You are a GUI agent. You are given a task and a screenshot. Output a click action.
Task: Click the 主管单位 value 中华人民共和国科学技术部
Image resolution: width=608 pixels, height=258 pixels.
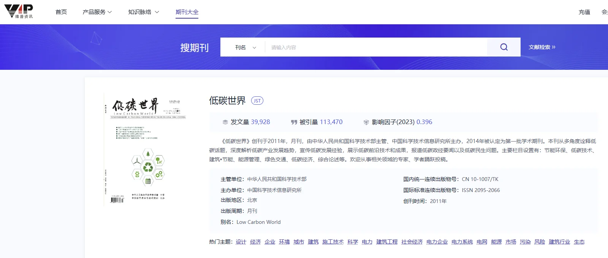[277, 179]
